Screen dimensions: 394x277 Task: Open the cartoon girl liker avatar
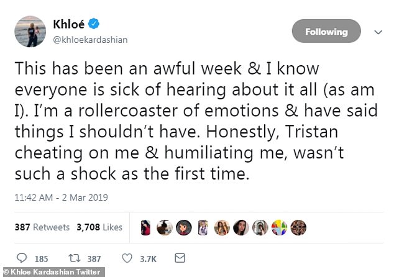tap(183, 227)
